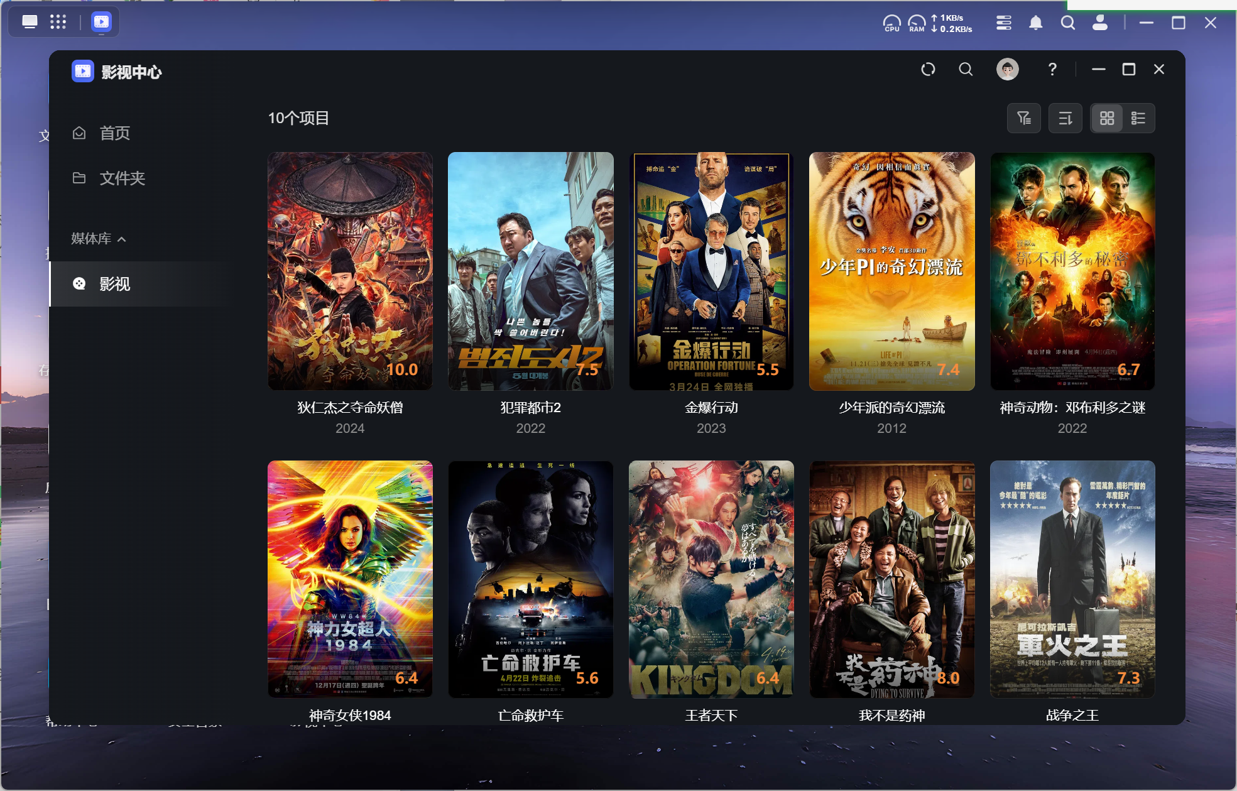Click the 我不是药神 title text
Viewport: 1237px width, 791px height.
tap(891, 715)
